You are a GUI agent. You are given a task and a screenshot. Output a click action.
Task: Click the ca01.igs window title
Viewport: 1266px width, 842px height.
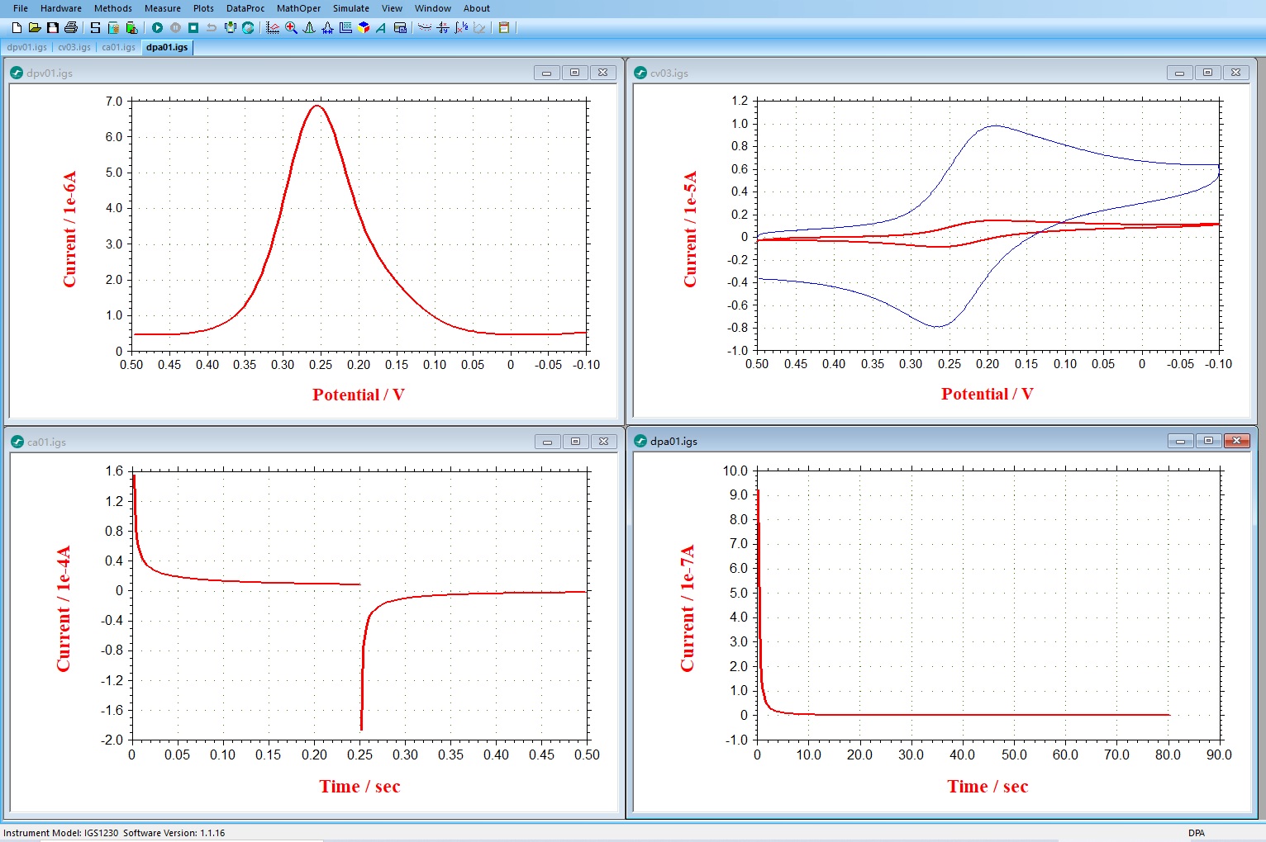[46, 442]
